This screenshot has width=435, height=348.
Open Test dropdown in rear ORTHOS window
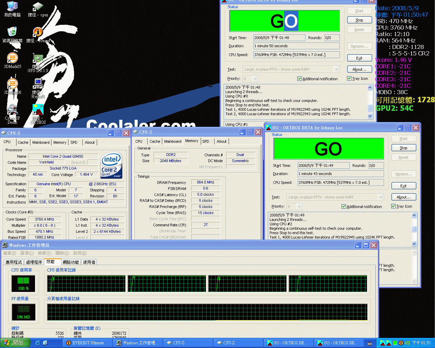[336, 69]
